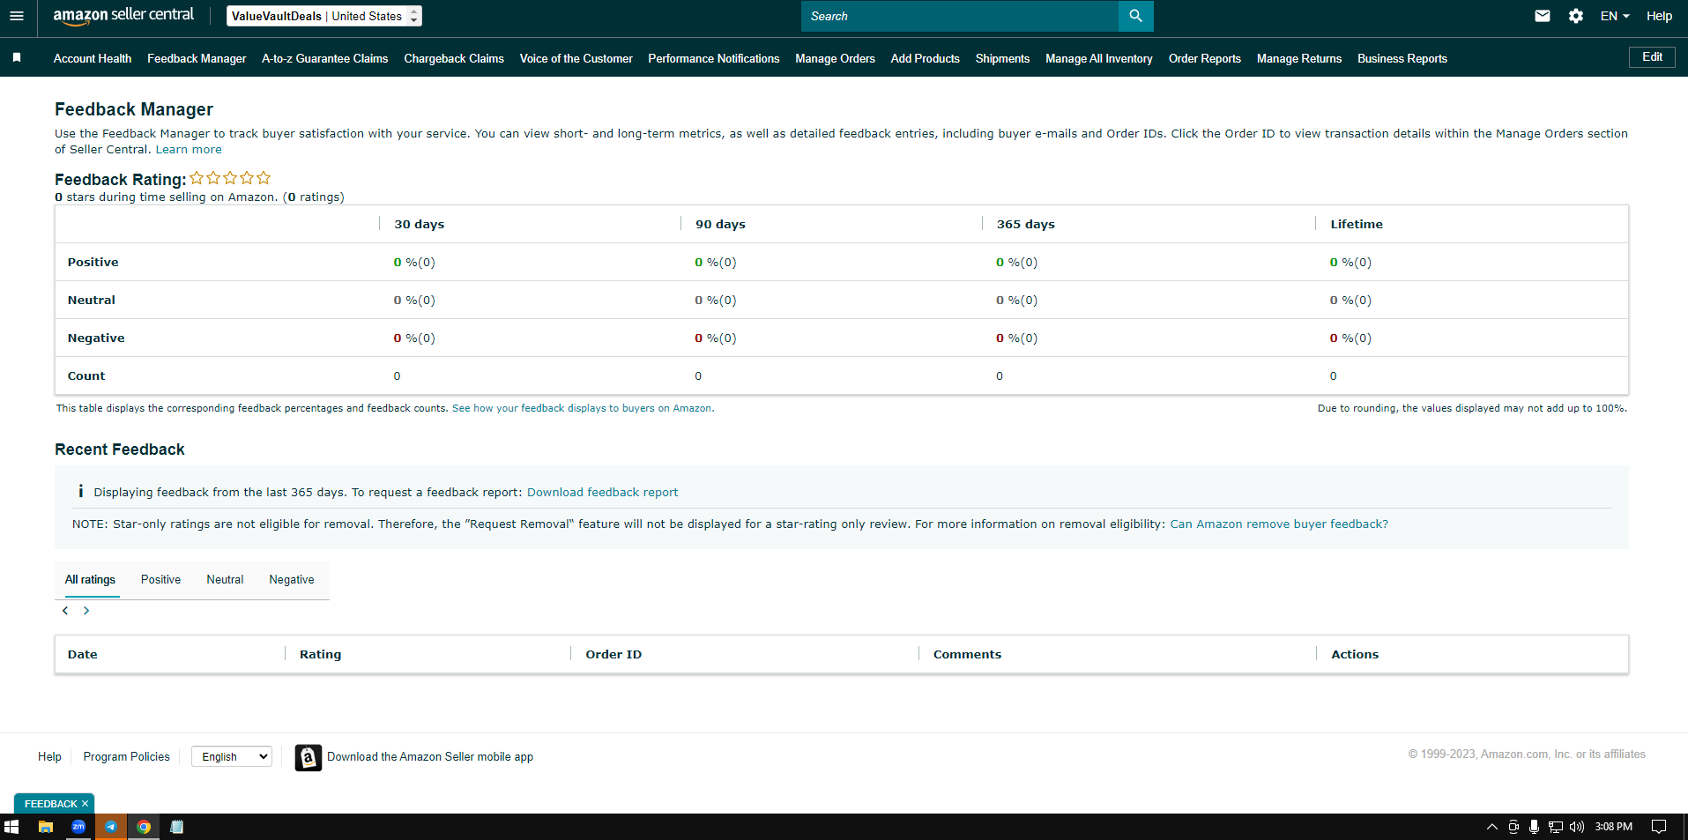
Task: Open Order Reports
Action: (1205, 58)
